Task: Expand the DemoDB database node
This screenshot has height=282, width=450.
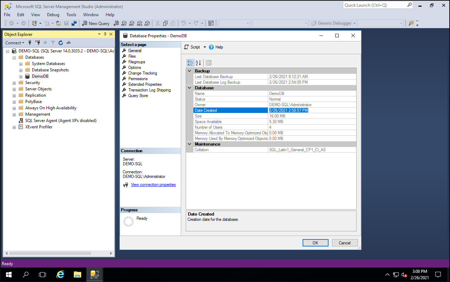Action: click(21, 76)
